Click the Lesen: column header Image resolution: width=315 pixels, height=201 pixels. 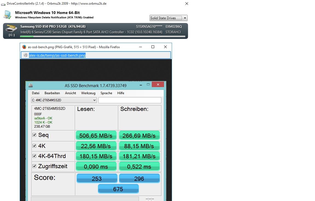click(x=86, y=109)
